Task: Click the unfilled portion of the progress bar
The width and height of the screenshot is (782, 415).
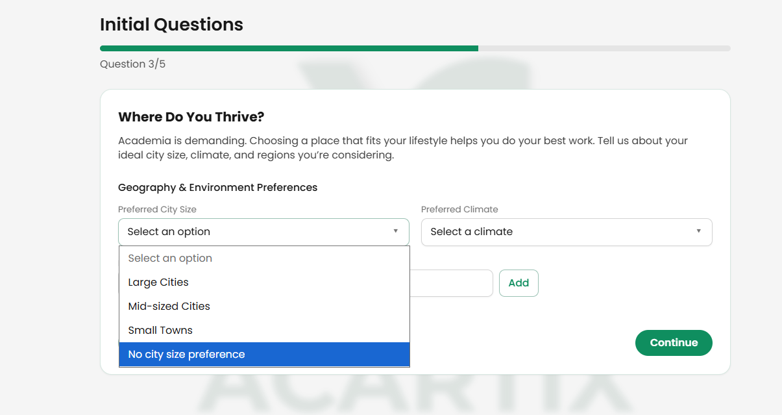Action: pos(604,48)
